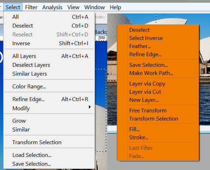Viewport: 210px width, 170px height.
Task: Open Feather... from the context menu
Action: coord(158,46)
